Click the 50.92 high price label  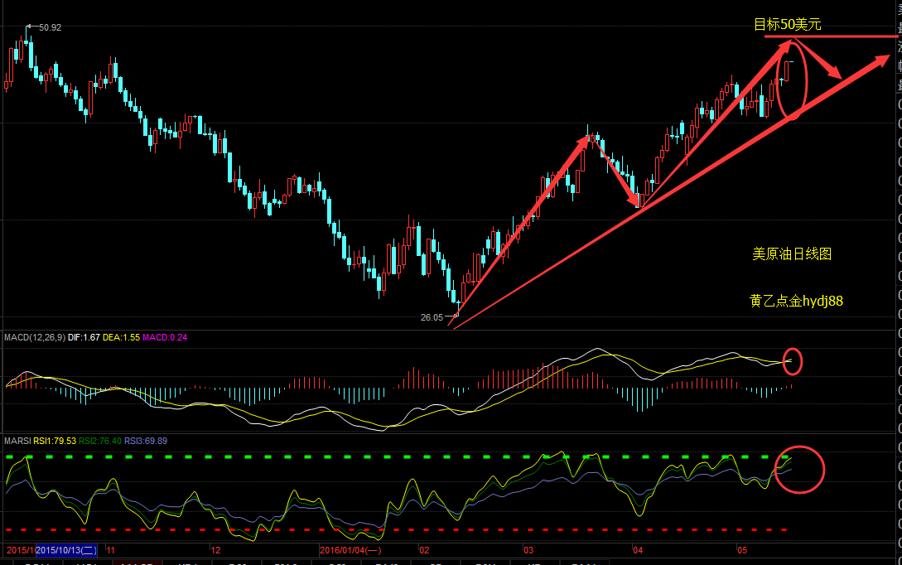coord(50,27)
